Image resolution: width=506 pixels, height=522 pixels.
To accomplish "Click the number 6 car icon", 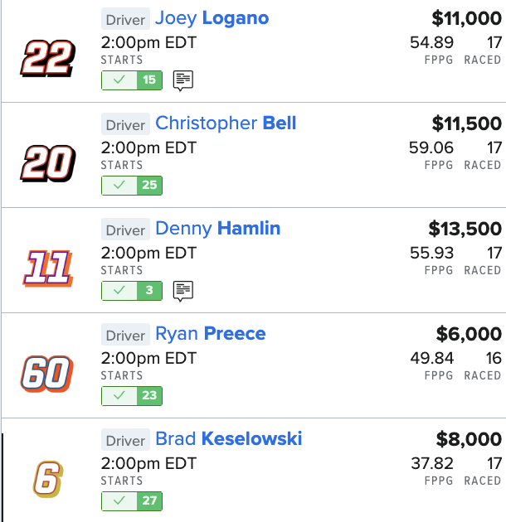I will click(48, 479).
